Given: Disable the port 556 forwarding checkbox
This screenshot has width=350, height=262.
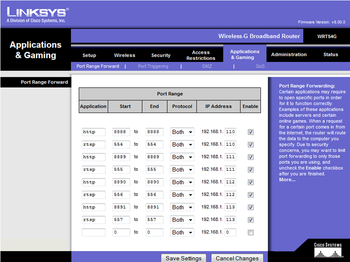Looking at the screenshot, I should (251, 195).
